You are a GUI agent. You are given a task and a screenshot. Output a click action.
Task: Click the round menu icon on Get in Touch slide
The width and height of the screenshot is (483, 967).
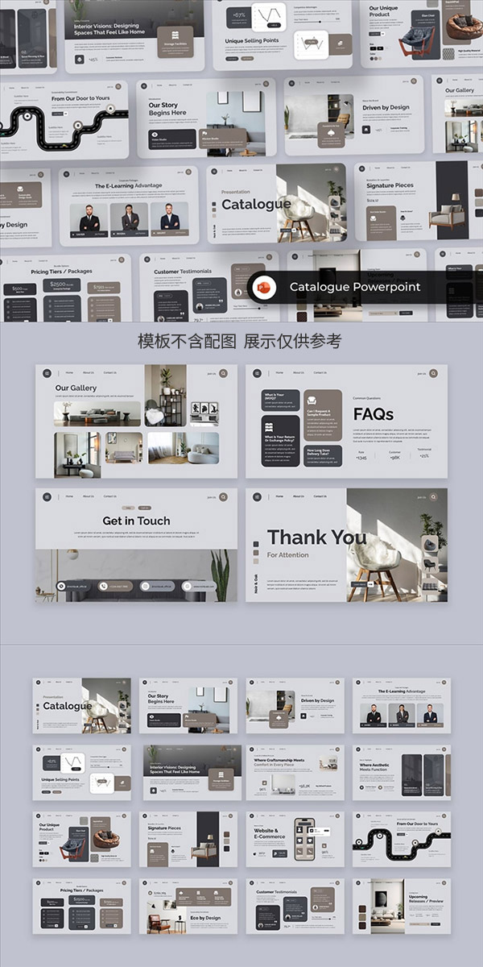[47, 496]
